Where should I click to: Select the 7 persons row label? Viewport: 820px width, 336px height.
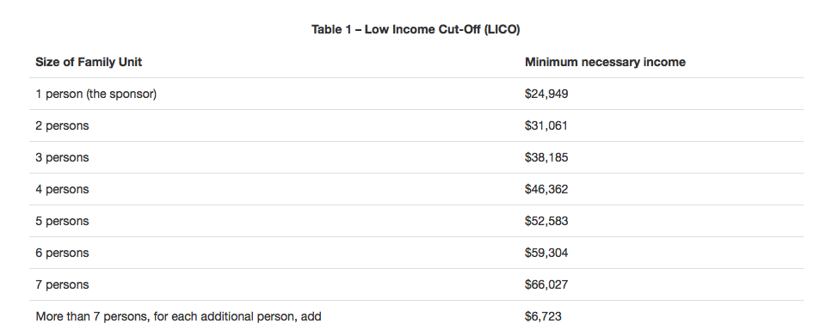click(62, 285)
